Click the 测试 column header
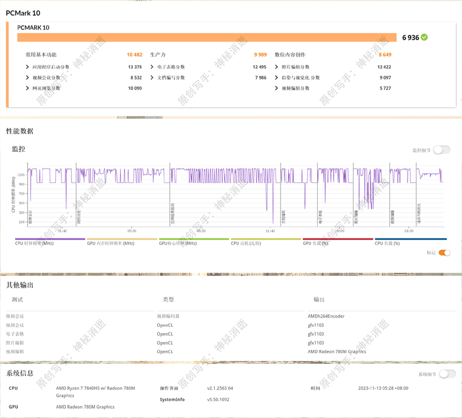The height and width of the screenshot is (418, 462). (17, 300)
